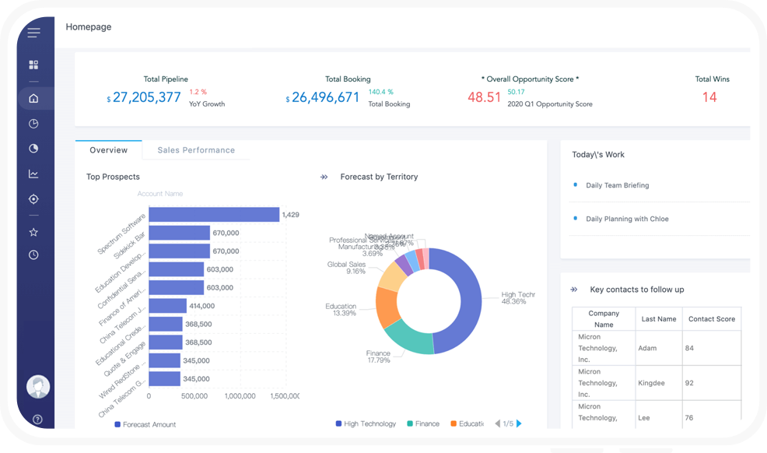Click the Top Prospects chart title
This screenshot has width=767, height=453.
point(113,177)
